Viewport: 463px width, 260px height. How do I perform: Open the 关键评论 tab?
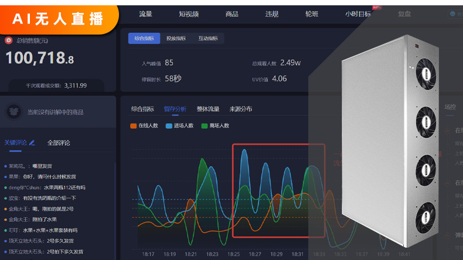tap(15, 143)
